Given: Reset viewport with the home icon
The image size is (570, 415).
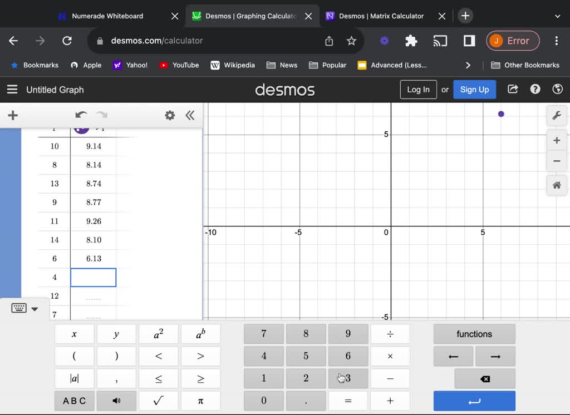Looking at the screenshot, I should click(x=557, y=185).
